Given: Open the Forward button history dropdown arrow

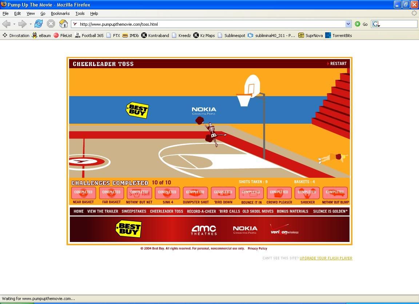Looking at the screenshot, I should [x=31, y=24].
